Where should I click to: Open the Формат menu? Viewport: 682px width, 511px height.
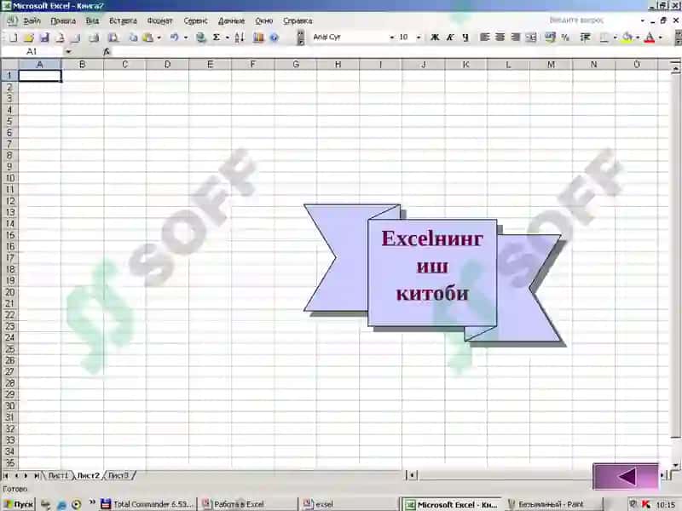[x=159, y=20]
